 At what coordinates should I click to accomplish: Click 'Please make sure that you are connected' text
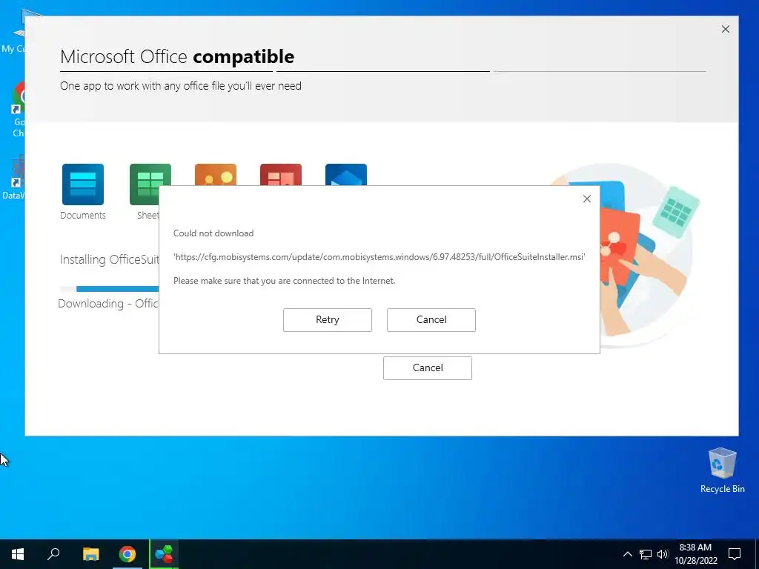[x=284, y=281]
